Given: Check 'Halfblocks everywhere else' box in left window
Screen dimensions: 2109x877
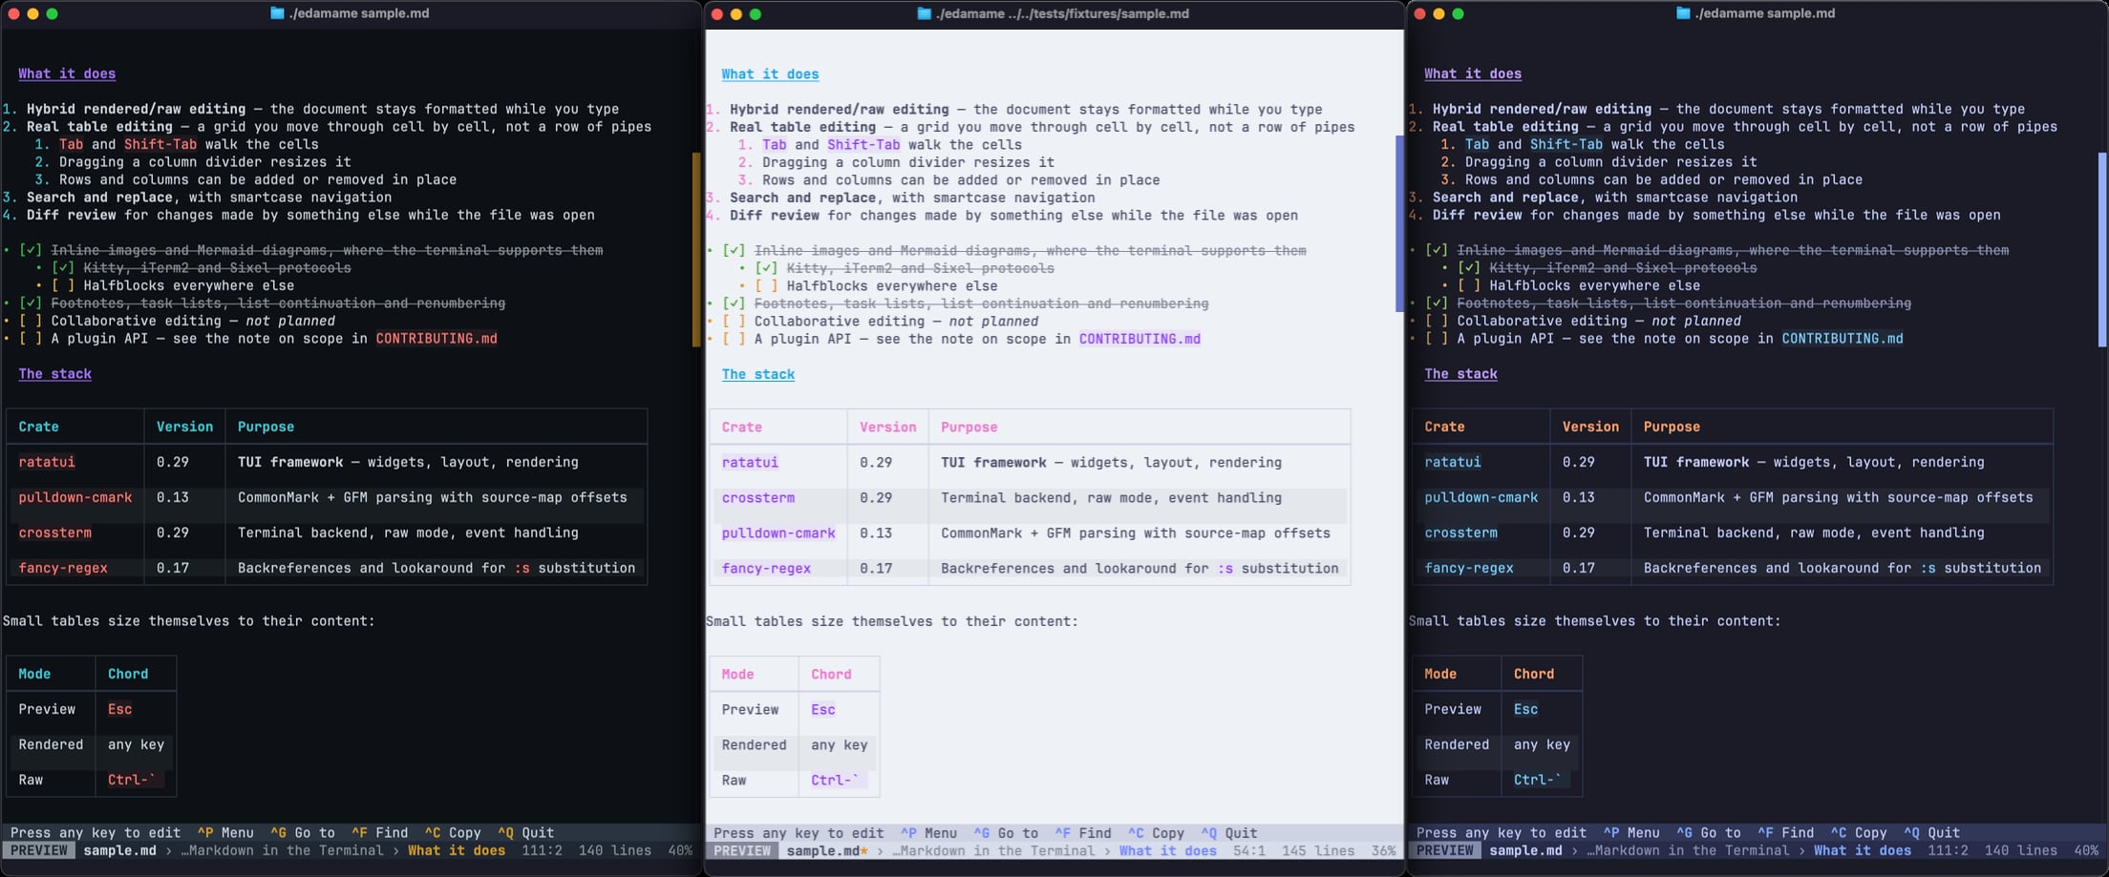Looking at the screenshot, I should point(63,285).
